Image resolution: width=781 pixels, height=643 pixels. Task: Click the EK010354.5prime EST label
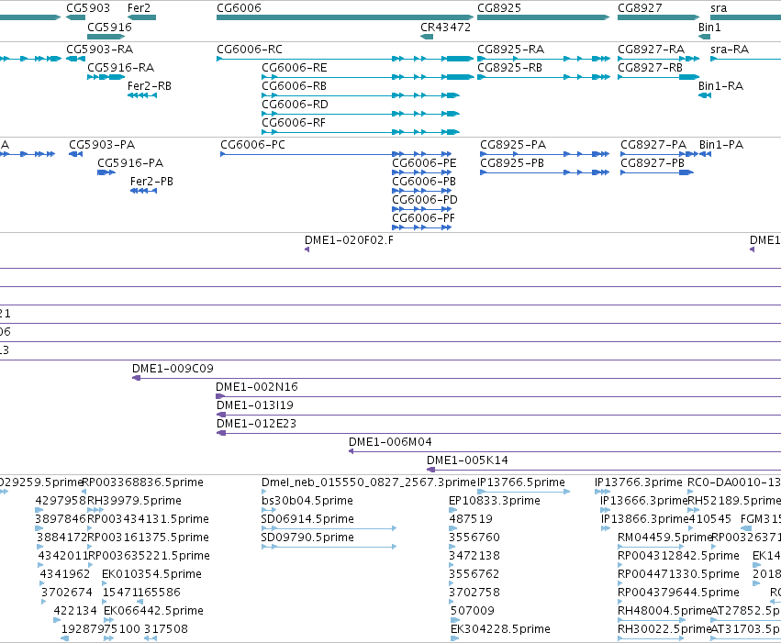[x=152, y=574]
